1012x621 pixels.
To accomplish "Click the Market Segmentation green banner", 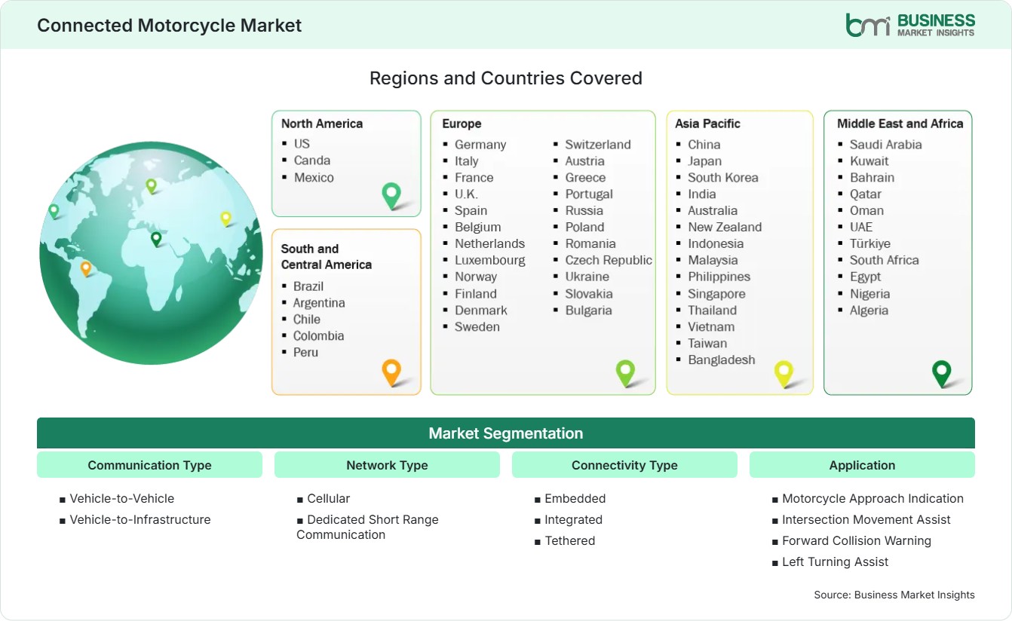I will pyautogui.click(x=506, y=433).
